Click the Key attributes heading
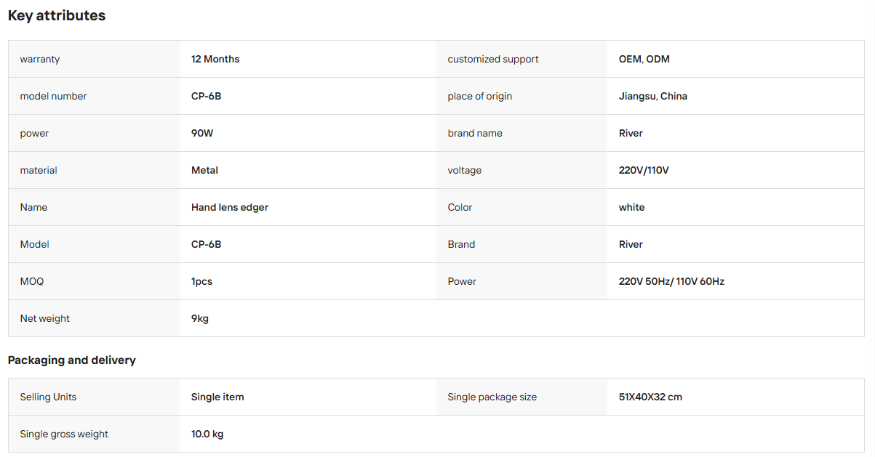875x457 pixels. coord(57,15)
